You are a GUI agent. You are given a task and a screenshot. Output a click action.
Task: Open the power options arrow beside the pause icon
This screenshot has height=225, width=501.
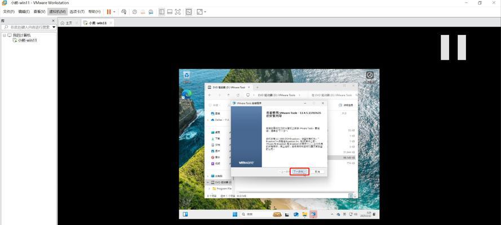114,12
